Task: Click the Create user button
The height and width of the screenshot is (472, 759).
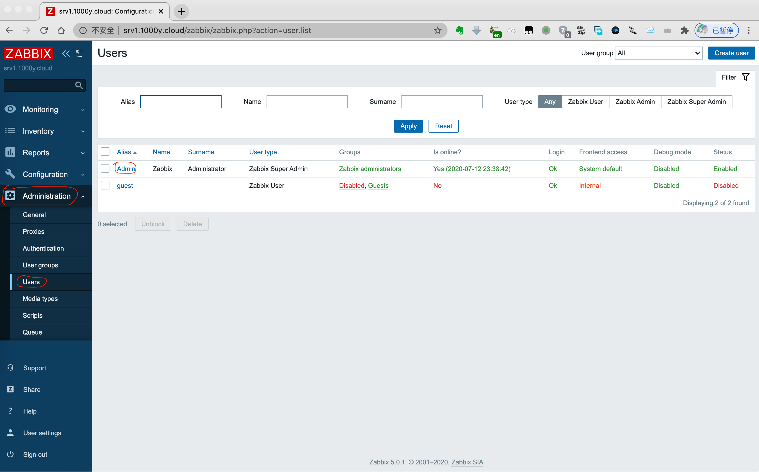Action: point(731,53)
